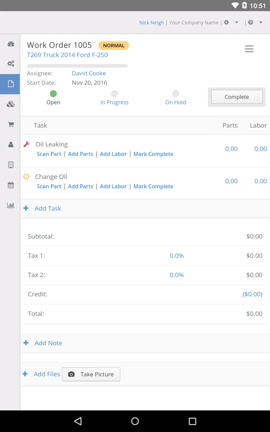Open the contacts person icon
The height and width of the screenshot is (432, 270).
pyautogui.click(x=10, y=144)
